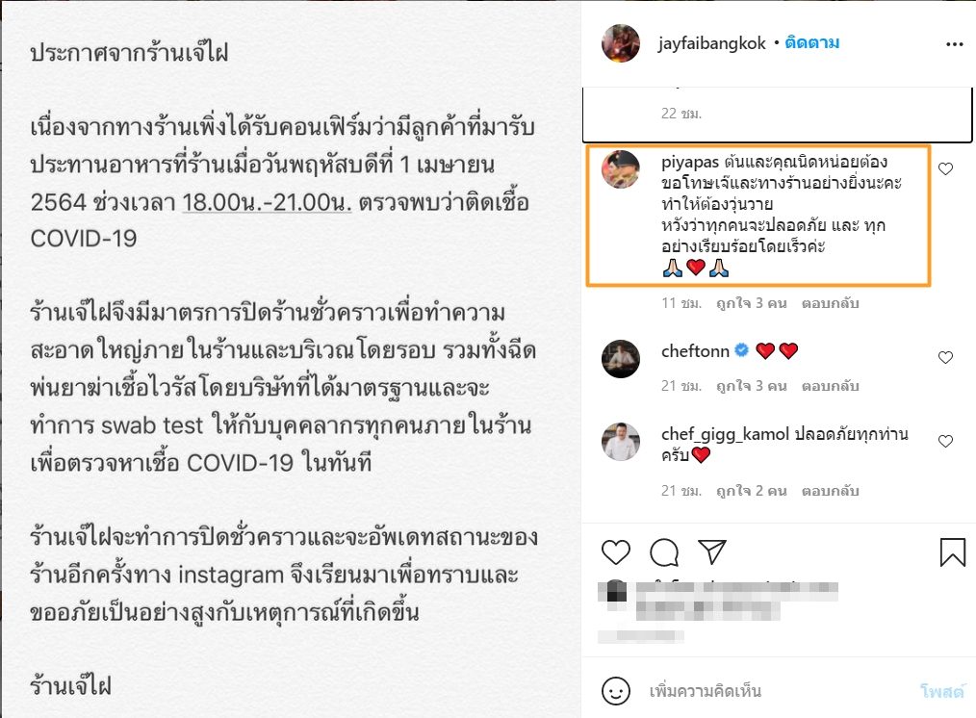
Task: Like the cheftonn comment heart
Action: [945, 357]
